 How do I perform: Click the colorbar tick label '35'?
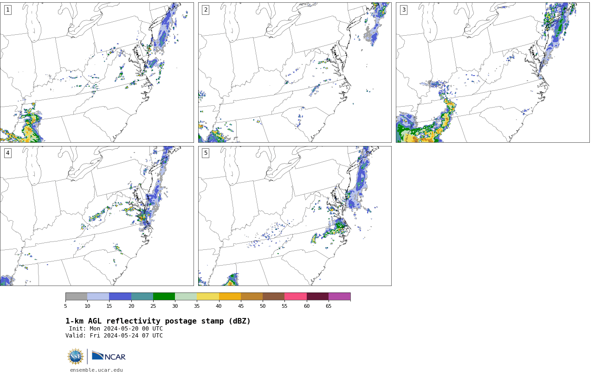pos(197,306)
